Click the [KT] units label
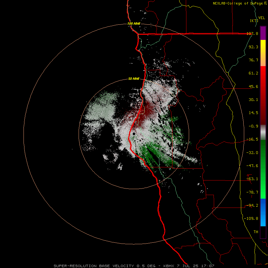The image size is (268, 268). (x=254, y=21)
